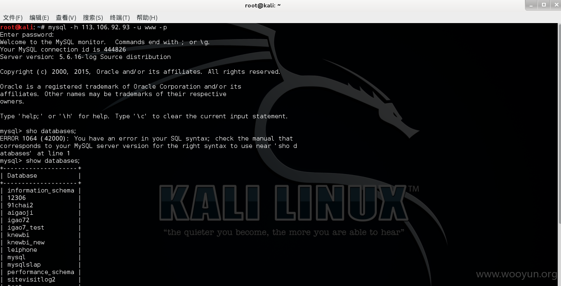This screenshot has width=561, height=286.
Task: Click the 'sho databases;' mistyped command
Action: (38, 131)
